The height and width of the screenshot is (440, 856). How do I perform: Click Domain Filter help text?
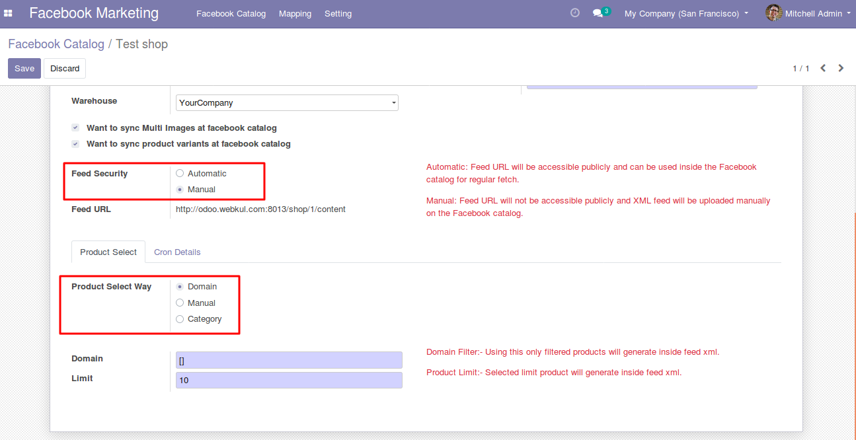click(572, 351)
